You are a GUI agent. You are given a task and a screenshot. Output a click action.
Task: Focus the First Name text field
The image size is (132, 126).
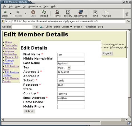point(71,55)
